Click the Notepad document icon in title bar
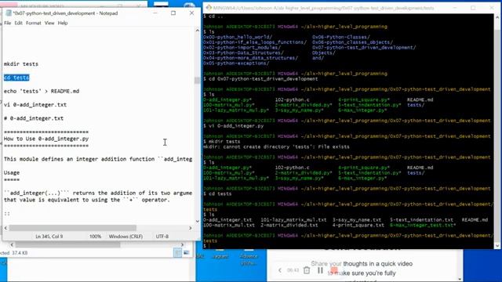502x282 pixels. click(x=9, y=13)
